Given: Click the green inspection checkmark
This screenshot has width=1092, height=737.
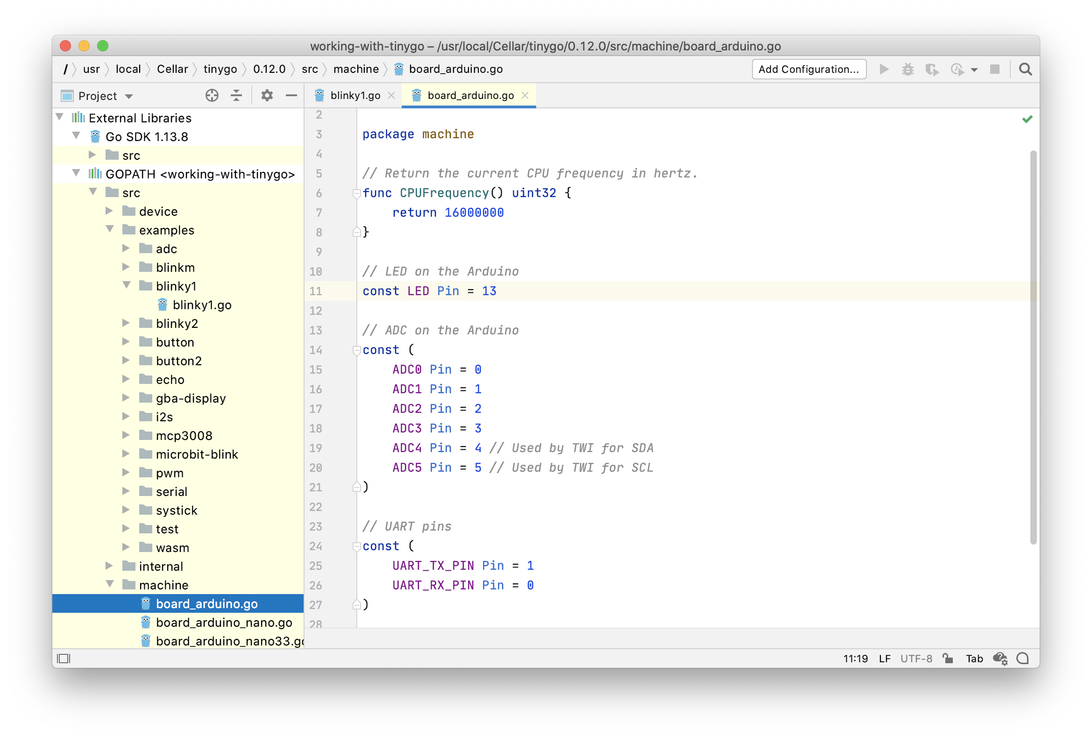Looking at the screenshot, I should click(x=1027, y=119).
